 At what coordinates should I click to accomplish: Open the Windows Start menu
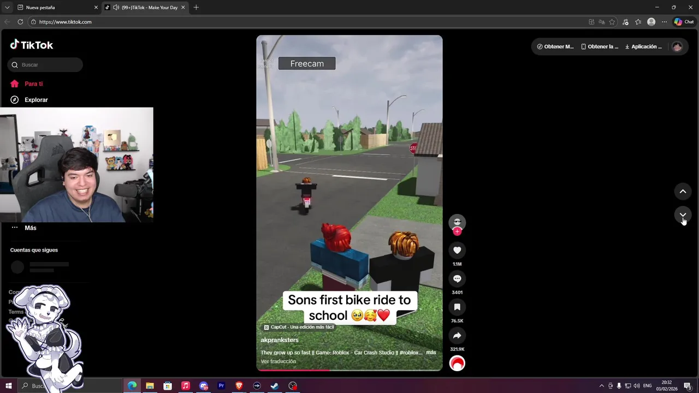pos(8,386)
